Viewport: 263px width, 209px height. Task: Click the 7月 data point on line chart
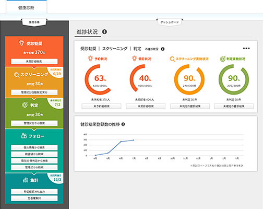pyautogui.click(x=134, y=140)
